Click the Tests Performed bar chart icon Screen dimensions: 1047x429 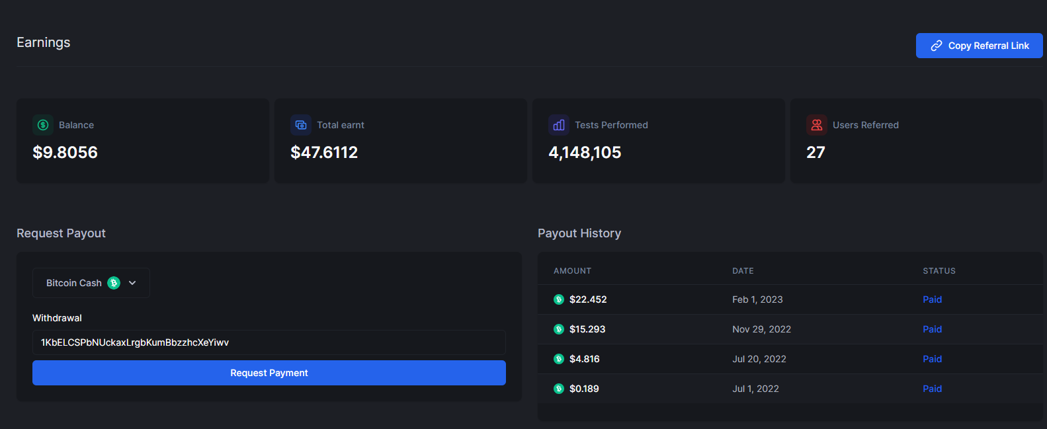(x=559, y=125)
